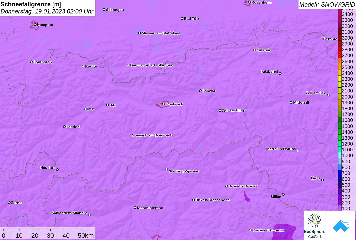Click the Schlanders/Silandro marker dot
Viewport: 356px width, 240px height.
(x=89, y=215)
